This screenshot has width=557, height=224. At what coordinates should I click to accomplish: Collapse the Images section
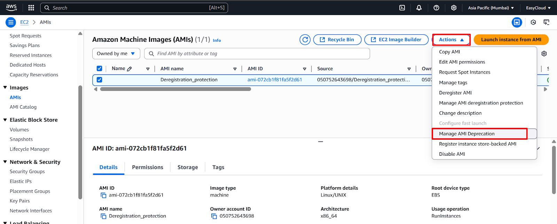[5, 87]
